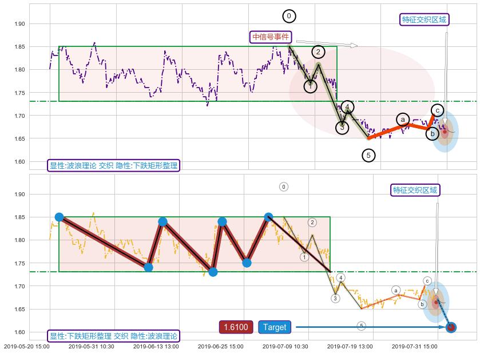Click the 2019-05-20 15:00 x-axis date label
Viewport: 480px width, 353px height.
point(26,346)
